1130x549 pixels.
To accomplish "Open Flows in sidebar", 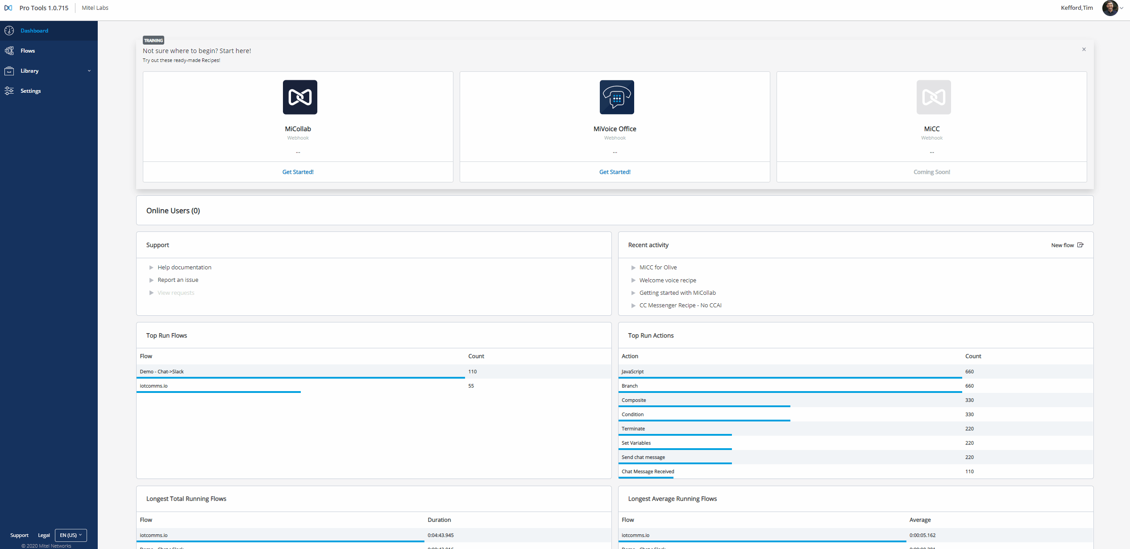I will 49,51.
